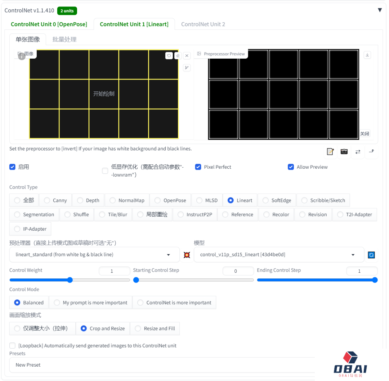Viewport: 389px width, 381px height.
Task: Refresh the model list with the blue icon
Action: [371, 255]
